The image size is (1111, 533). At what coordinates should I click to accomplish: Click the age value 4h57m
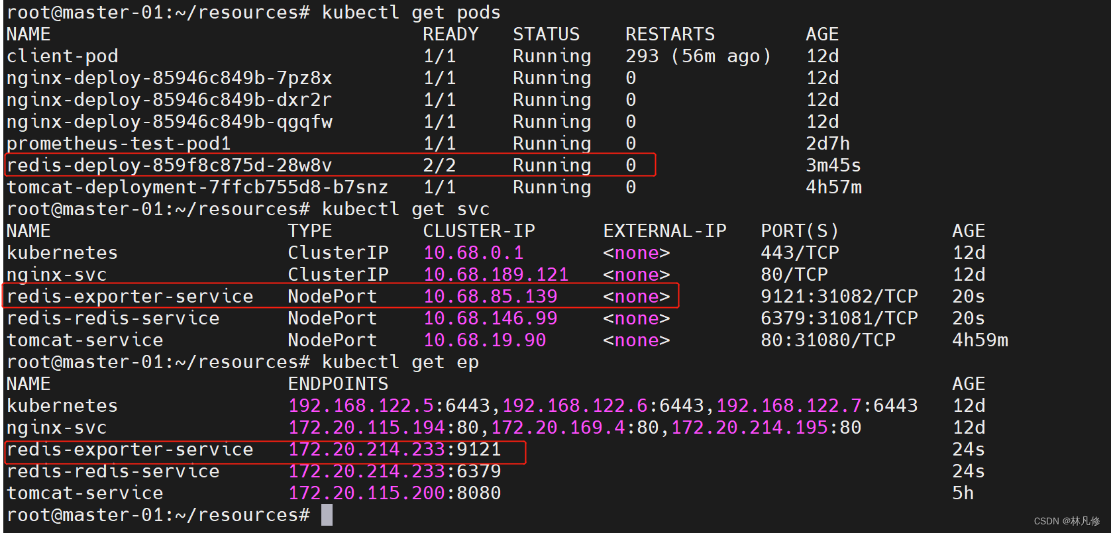833,187
